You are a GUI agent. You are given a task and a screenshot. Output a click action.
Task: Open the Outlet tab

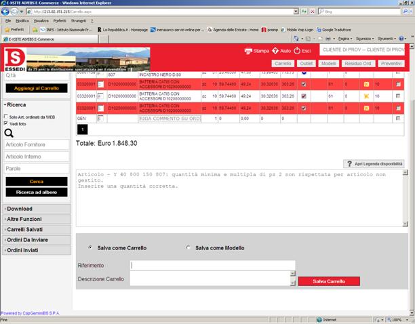(x=306, y=63)
